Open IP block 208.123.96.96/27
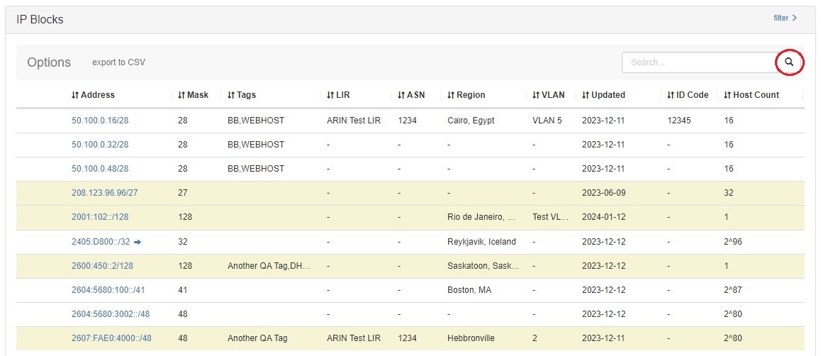This screenshot has height=356, width=821. (x=104, y=193)
